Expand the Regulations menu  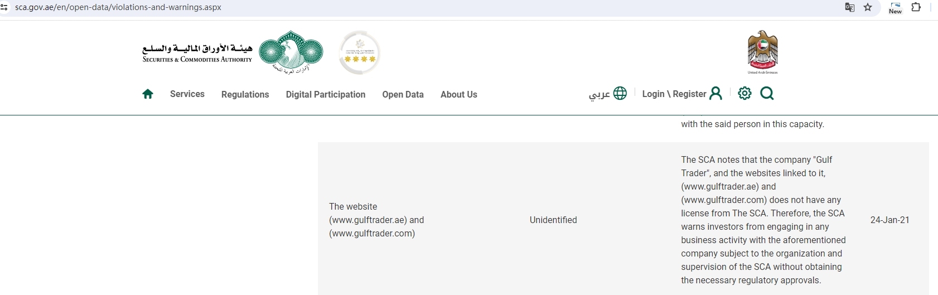(x=245, y=95)
